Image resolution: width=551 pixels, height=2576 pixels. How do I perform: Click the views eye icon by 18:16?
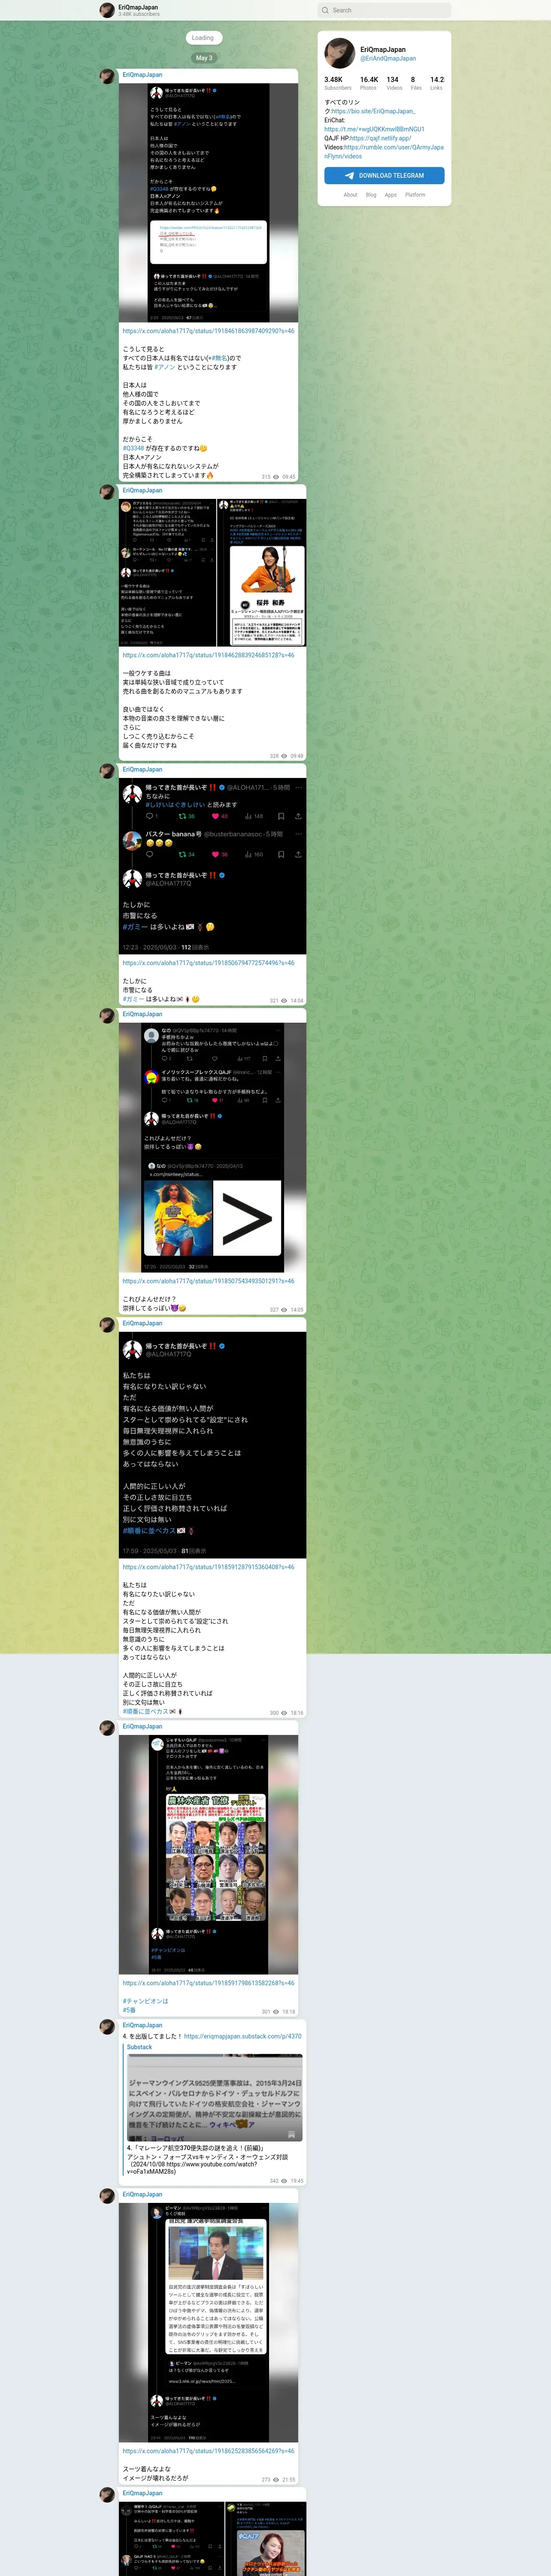285,1712
